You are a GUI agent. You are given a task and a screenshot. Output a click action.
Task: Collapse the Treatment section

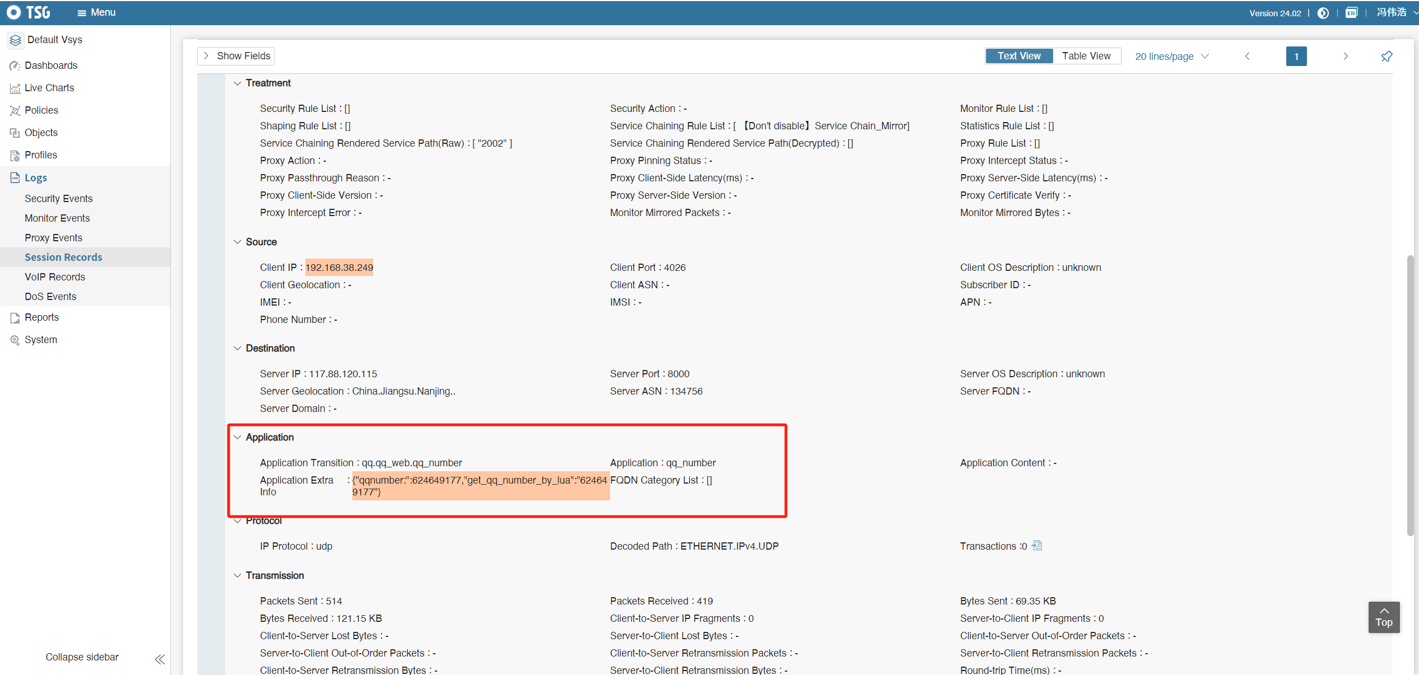click(x=238, y=83)
